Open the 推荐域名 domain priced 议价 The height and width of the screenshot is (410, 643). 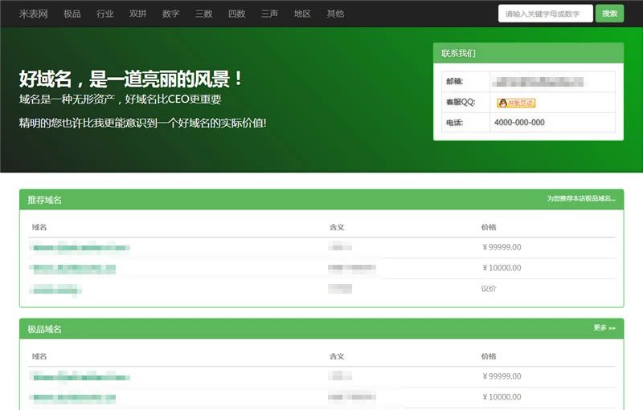56,290
